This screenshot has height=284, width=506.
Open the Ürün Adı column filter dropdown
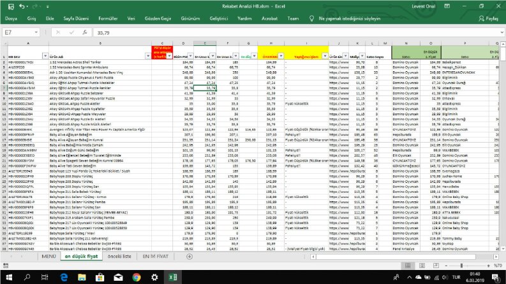point(148,56)
